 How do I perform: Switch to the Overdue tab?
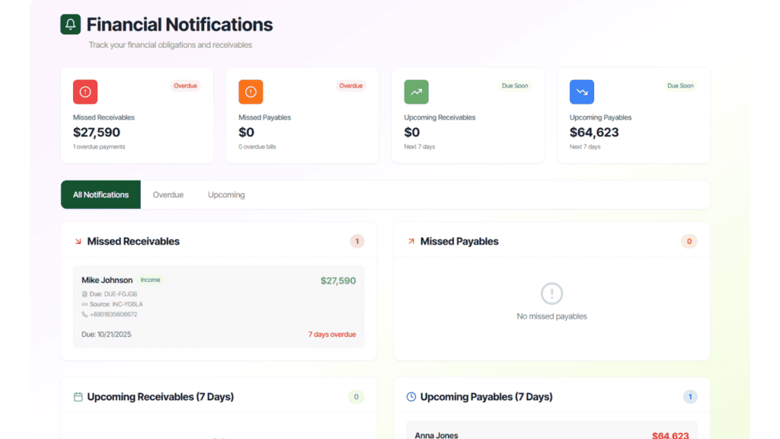[x=168, y=195]
